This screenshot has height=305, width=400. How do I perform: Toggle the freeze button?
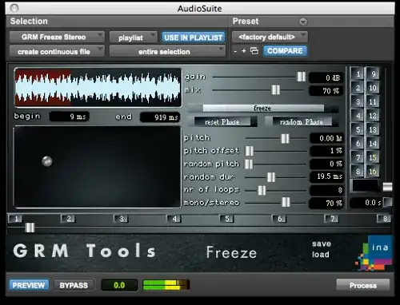pos(263,109)
